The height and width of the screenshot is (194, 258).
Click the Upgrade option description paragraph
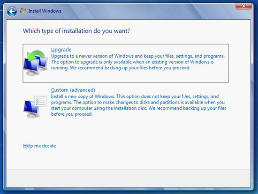point(138,62)
